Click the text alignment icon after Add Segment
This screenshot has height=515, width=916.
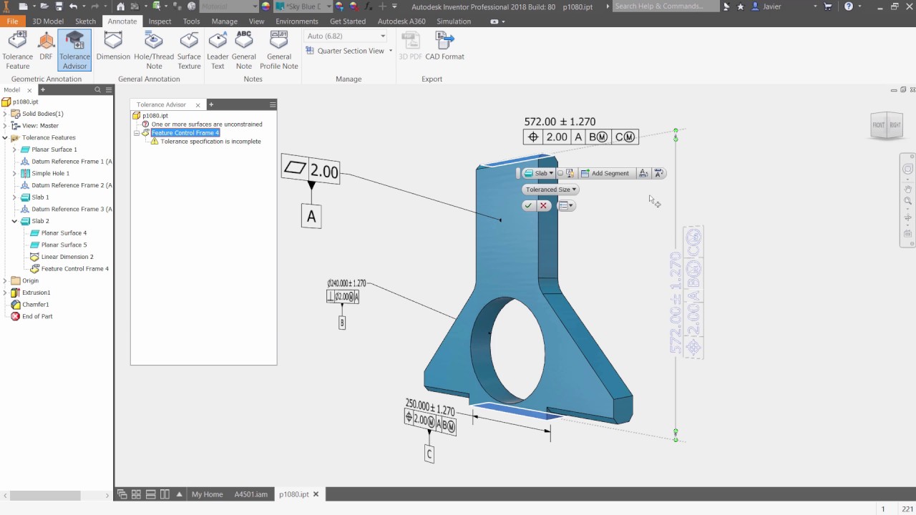coord(643,173)
